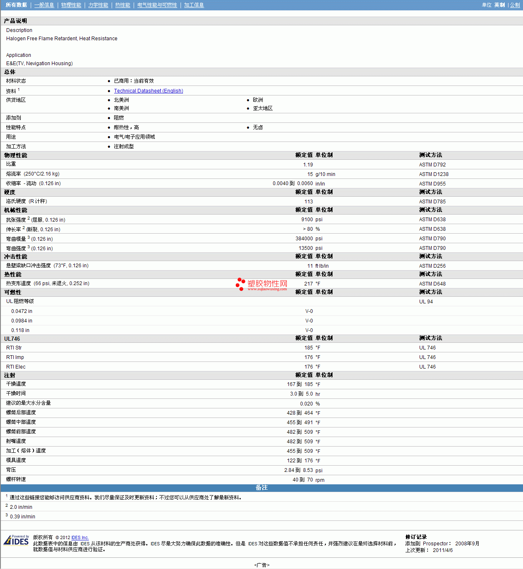Click footnote 2.0 in/min
Image resolution: width=523 pixels, height=569 pixels.
[x=21, y=507]
